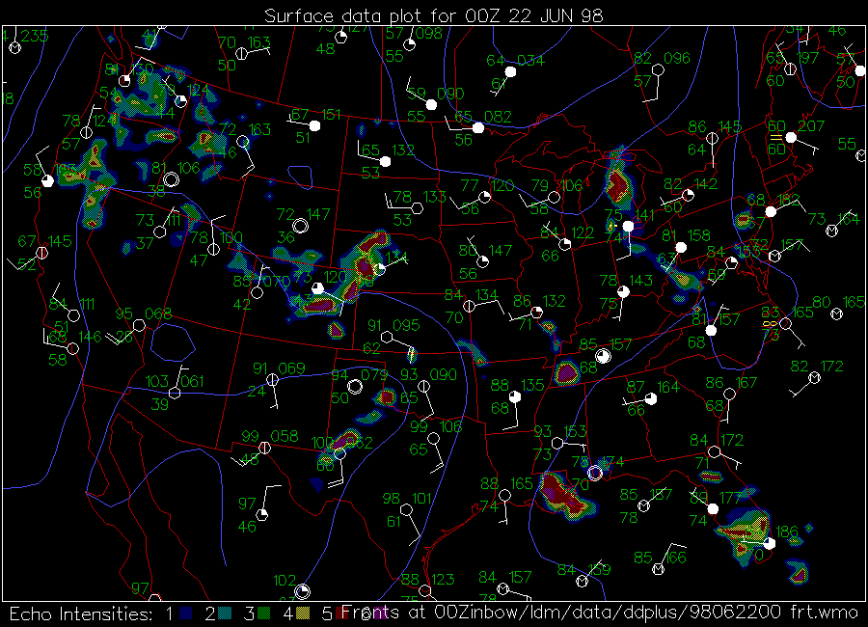Screen dimensions: 868x627
Task: Click the station circle labeled 85 157
Action: (603, 356)
